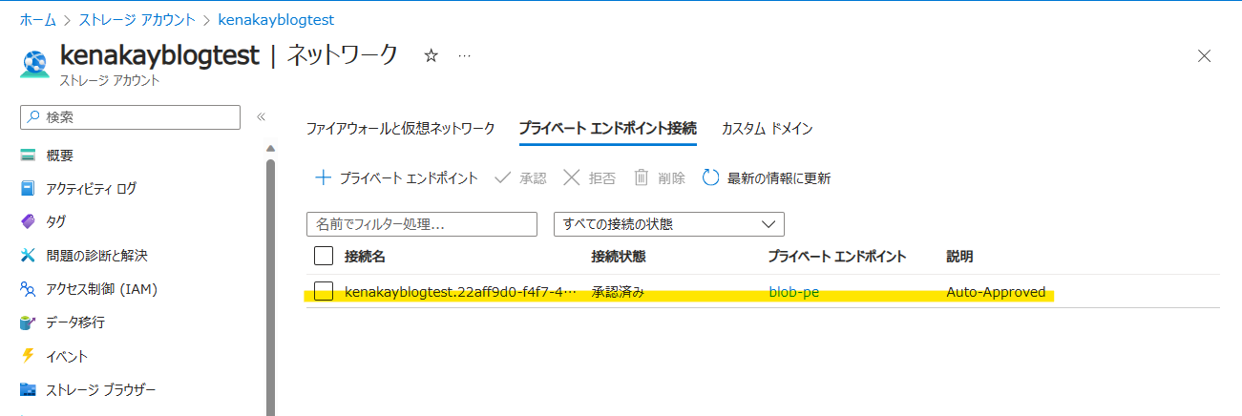Open イベント menu item
The height and width of the screenshot is (416, 1242).
[x=67, y=356]
